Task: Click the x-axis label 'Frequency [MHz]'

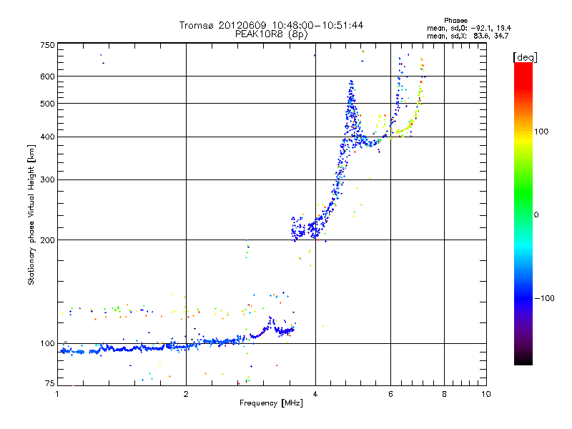Action: point(271,403)
